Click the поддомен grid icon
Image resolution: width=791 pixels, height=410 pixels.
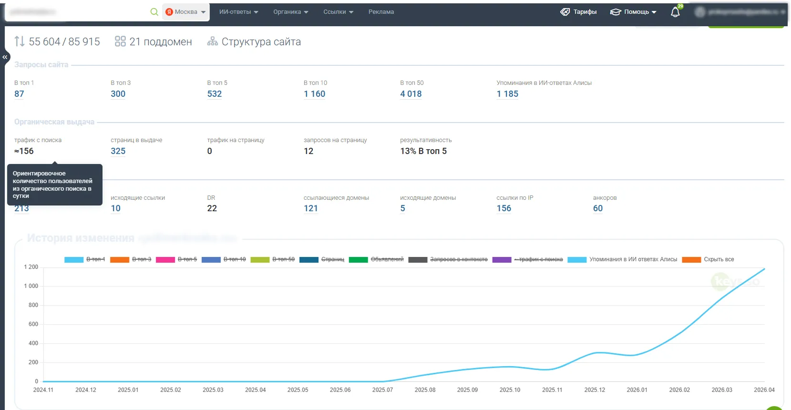(120, 41)
